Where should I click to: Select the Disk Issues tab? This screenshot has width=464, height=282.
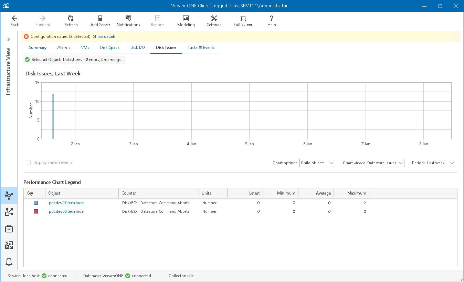click(x=166, y=48)
